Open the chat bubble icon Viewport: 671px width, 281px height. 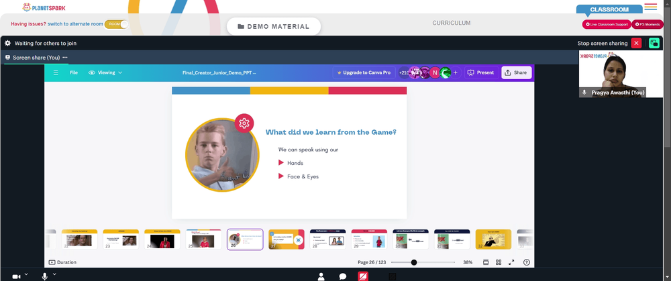pyautogui.click(x=343, y=276)
